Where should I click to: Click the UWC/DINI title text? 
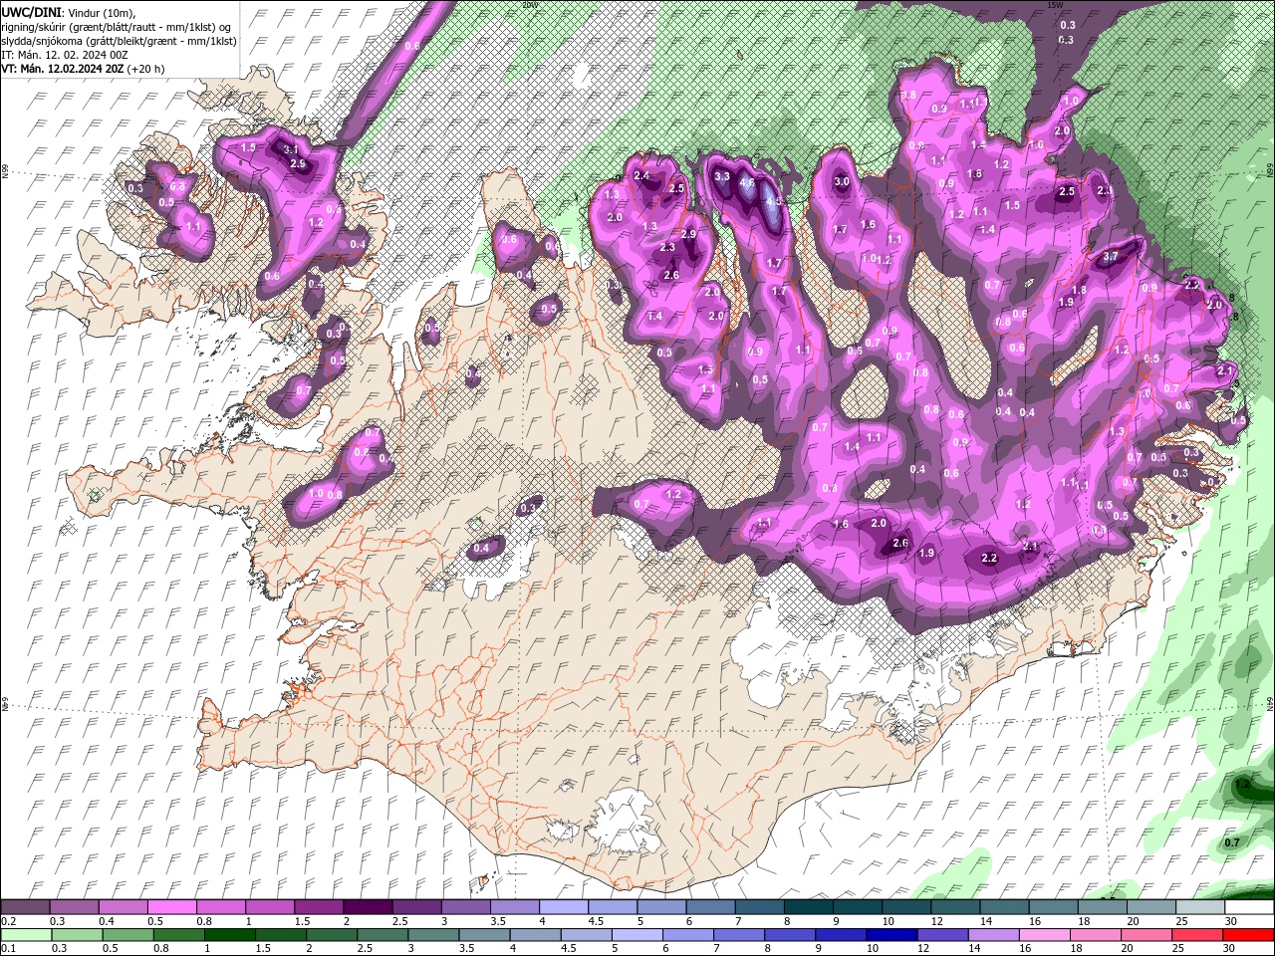(x=32, y=11)
